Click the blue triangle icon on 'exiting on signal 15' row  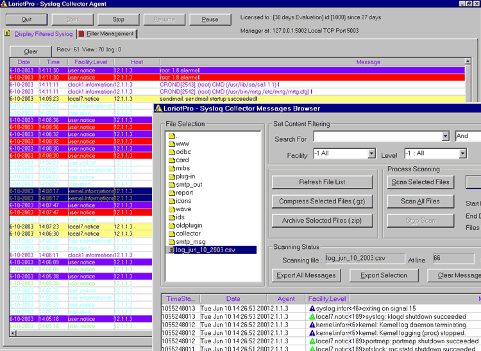point(312,309)
